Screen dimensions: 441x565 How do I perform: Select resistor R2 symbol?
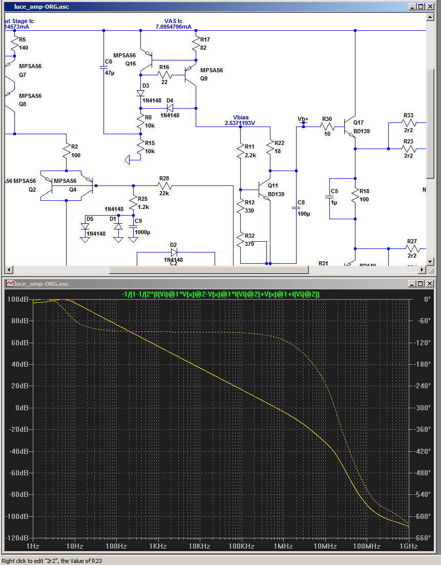coord(66,151)
